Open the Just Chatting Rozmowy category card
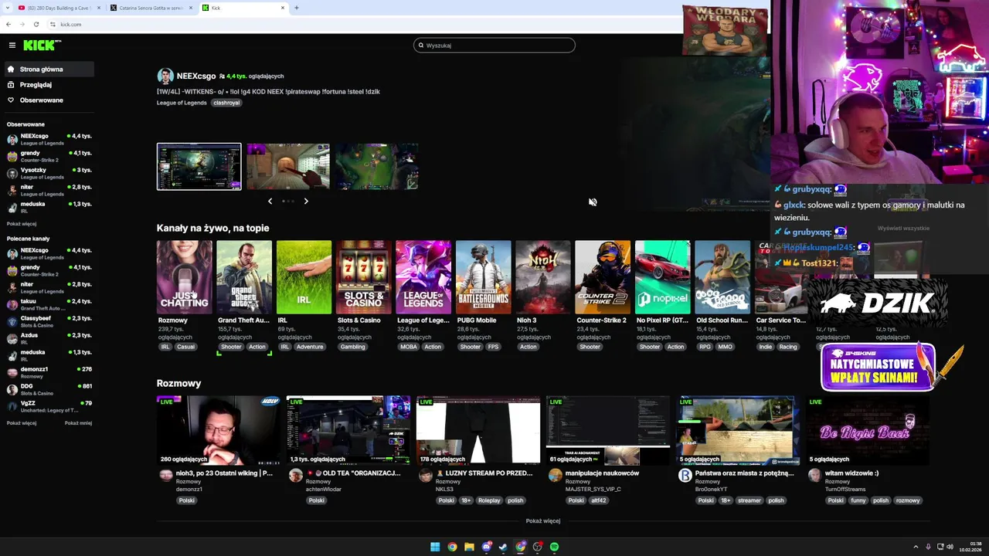Image resolution: width=989 pixels, height=556 pixels. point(184,277)
